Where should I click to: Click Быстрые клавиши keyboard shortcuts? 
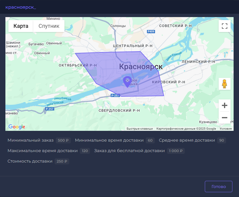[x=139, y=129]
